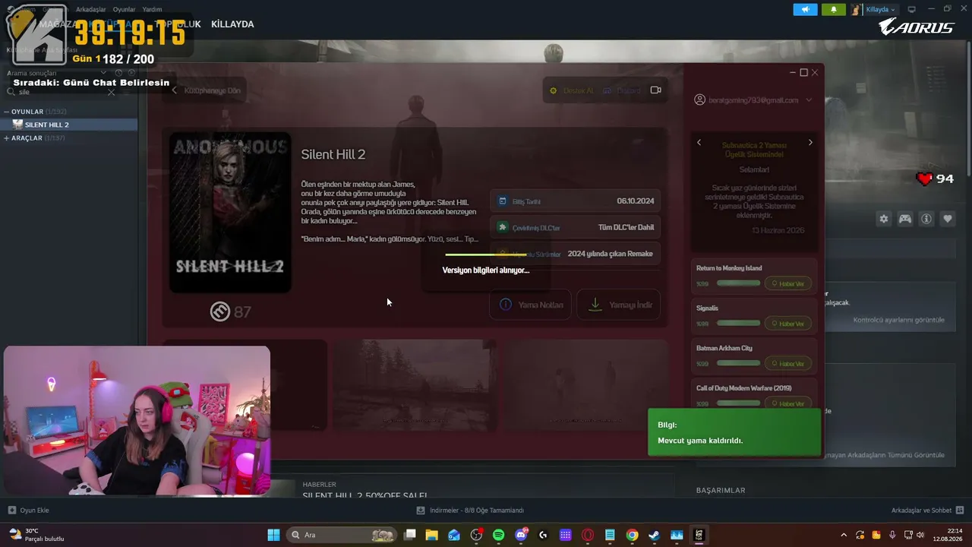This screenshot has width=972, height=547.
Task: Open File Explorer from the taskbar
Action: click(x=432, y=535)
